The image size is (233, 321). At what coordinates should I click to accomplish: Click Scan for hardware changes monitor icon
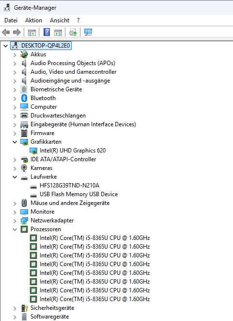(88, 33)
